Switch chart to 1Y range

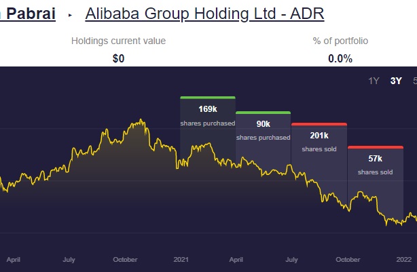coord(374,81)
